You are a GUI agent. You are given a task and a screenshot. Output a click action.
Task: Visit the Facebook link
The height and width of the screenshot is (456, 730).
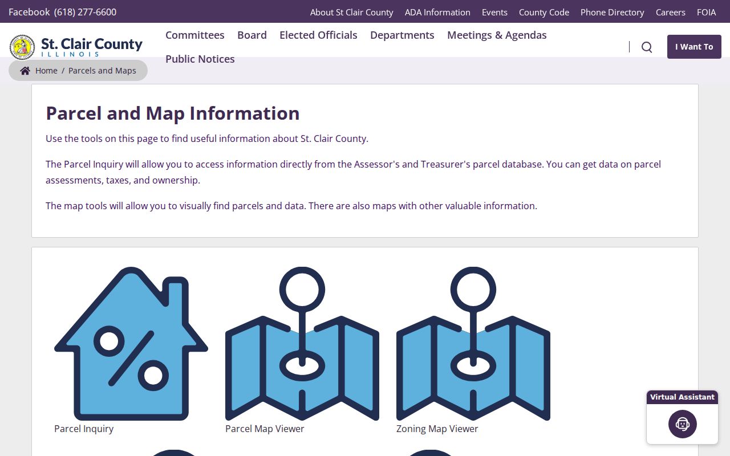[29, 12]
